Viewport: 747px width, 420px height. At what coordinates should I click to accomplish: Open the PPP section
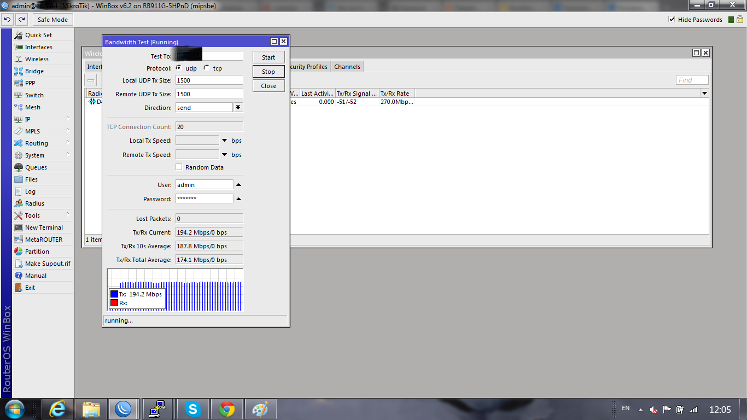tap(30, 83)
